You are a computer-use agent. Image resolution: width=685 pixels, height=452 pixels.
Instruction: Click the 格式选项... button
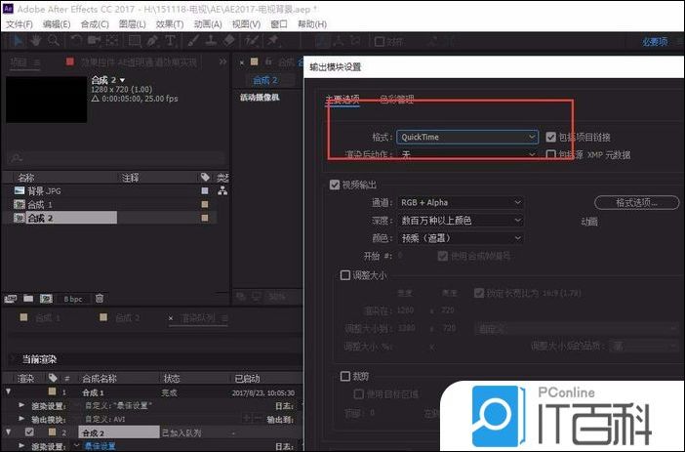pos(635,203)
